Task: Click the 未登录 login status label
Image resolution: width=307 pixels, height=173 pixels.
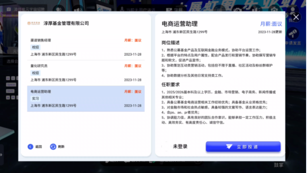Action: (x=180, y=147)
